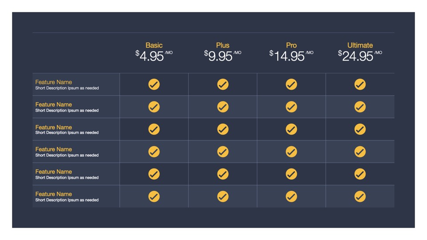Select the Pro plan heading
Image resolution: width=427 pixels, height=240 pixels.
pos(291,45)
